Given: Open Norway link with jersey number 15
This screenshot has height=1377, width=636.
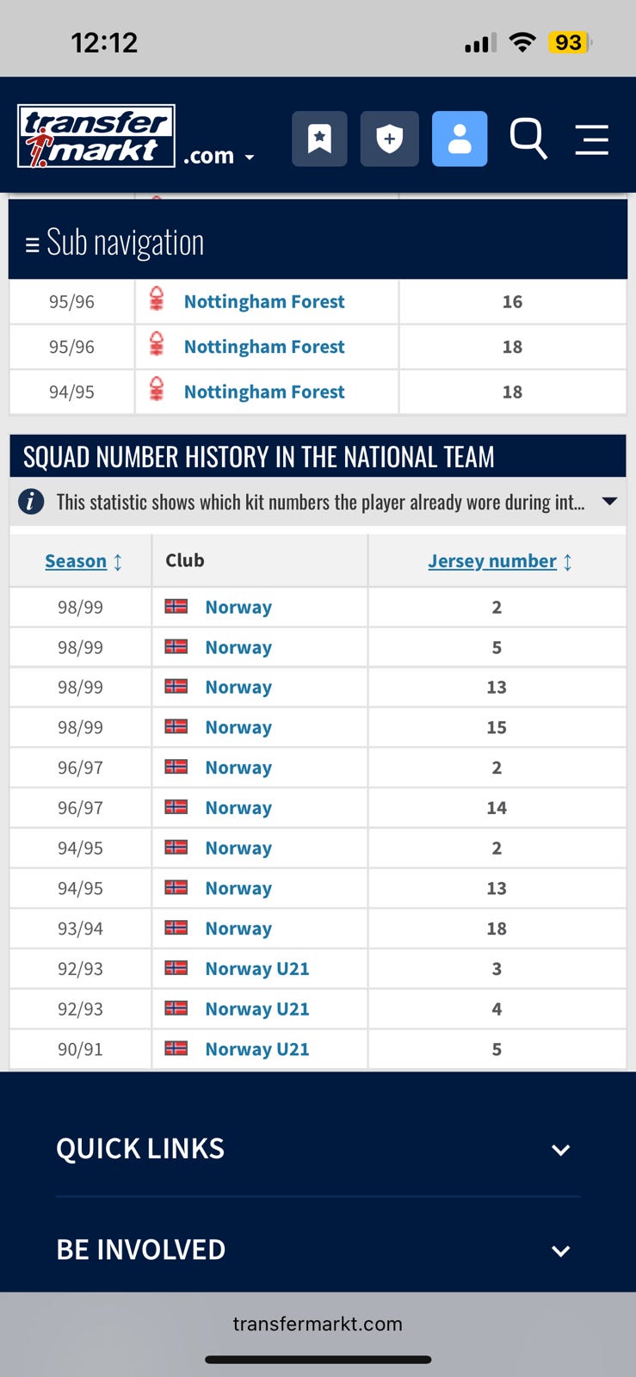Looking at the screenshot, I should click(238, 727).
